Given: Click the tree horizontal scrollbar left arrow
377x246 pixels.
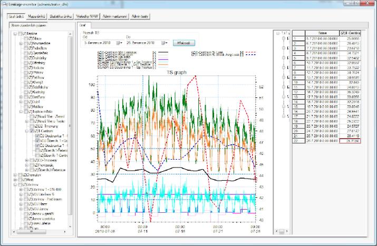Looking at the screenshot, I should tap(14, 232).
